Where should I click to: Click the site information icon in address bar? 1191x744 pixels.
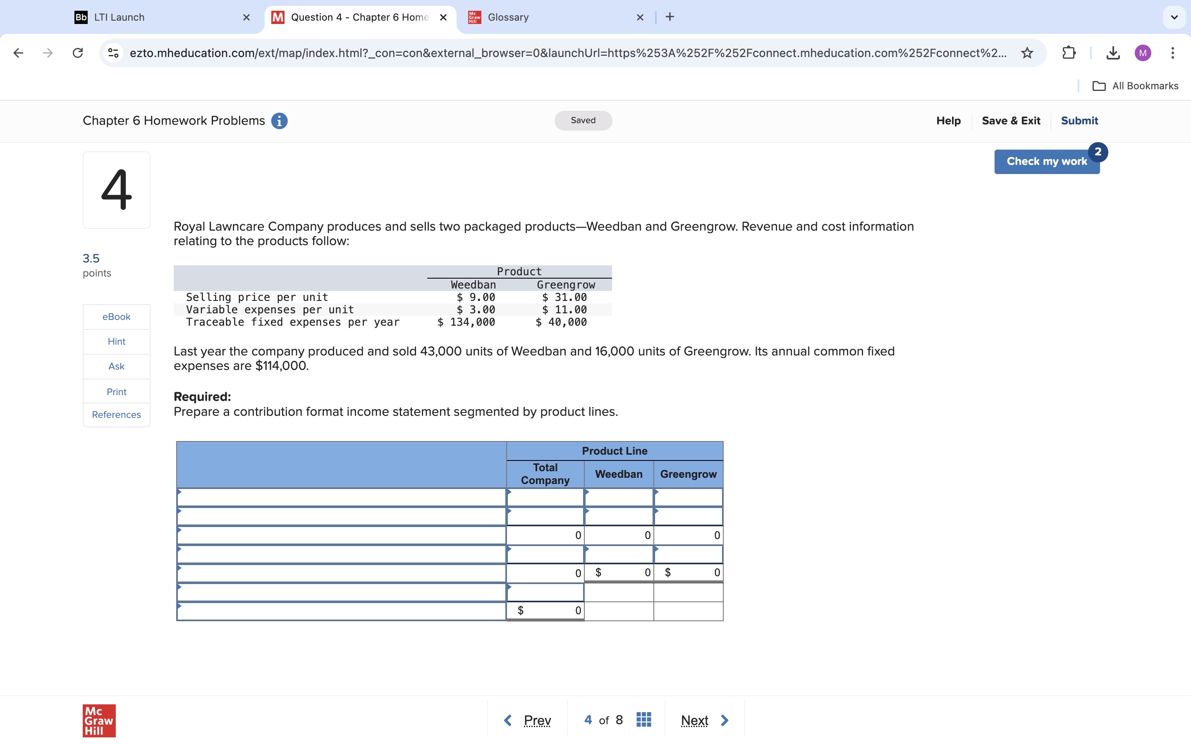click(x=114, y=52)
